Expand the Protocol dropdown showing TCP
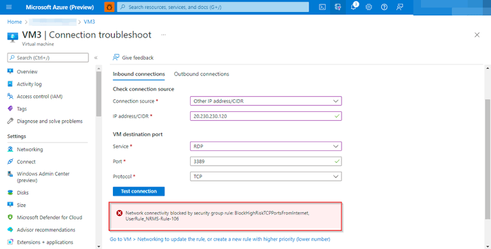Screen dimensions: 491x249 pos(266,176)
